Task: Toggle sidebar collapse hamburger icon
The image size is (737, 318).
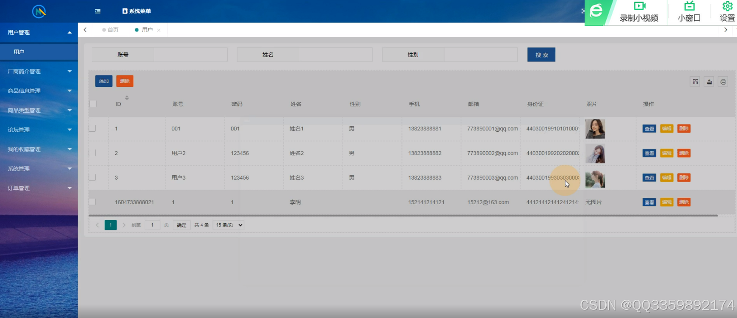Action: tap(98, 11)
